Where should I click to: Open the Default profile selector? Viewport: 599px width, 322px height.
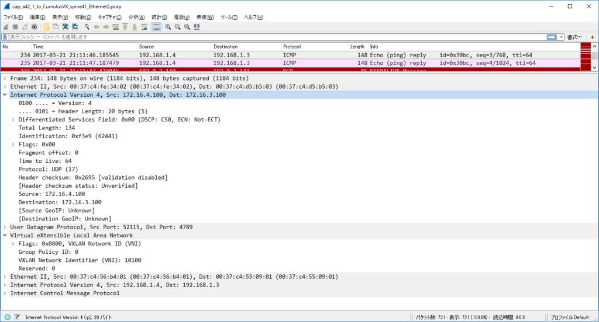pos(570,317)
